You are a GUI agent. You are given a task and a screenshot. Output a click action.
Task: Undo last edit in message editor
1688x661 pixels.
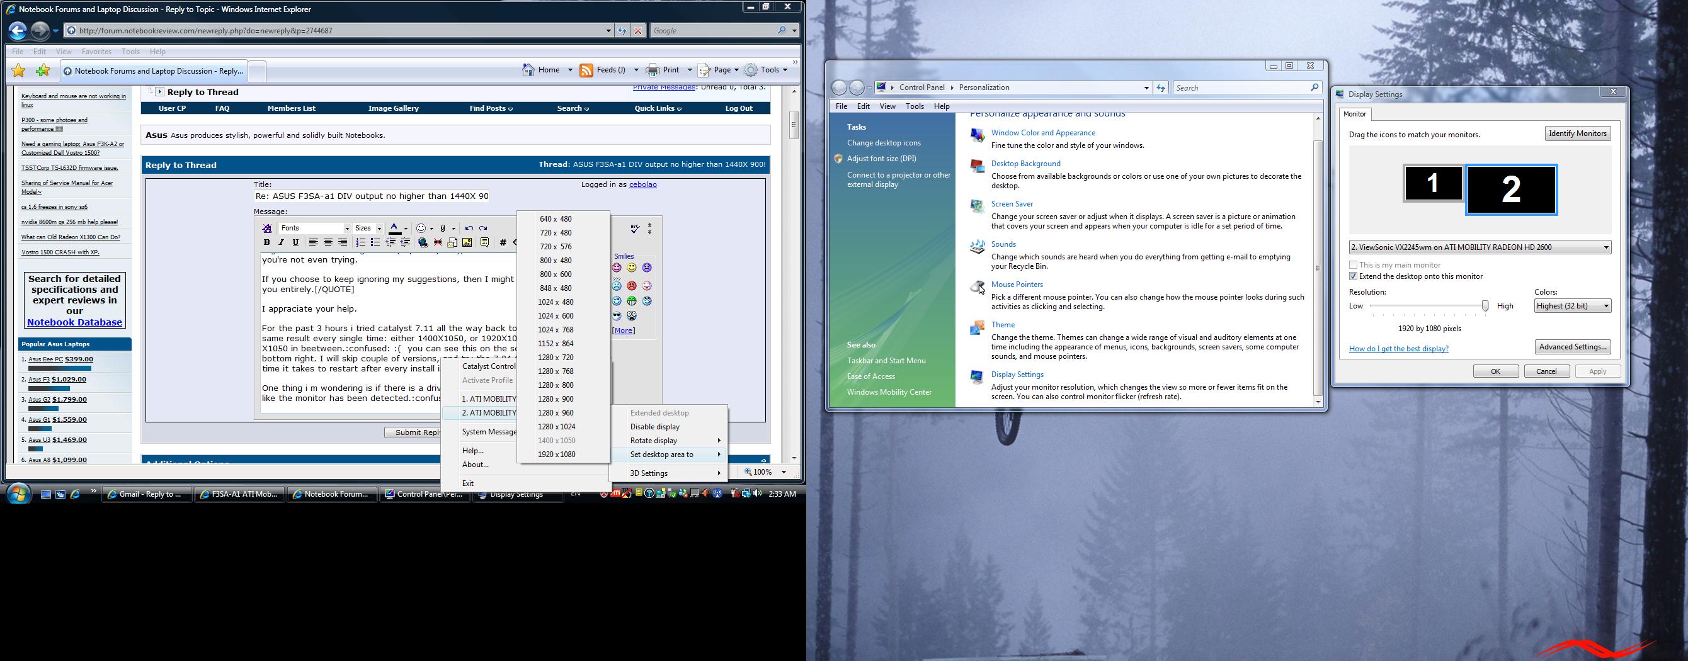click(x=469, y=228)
